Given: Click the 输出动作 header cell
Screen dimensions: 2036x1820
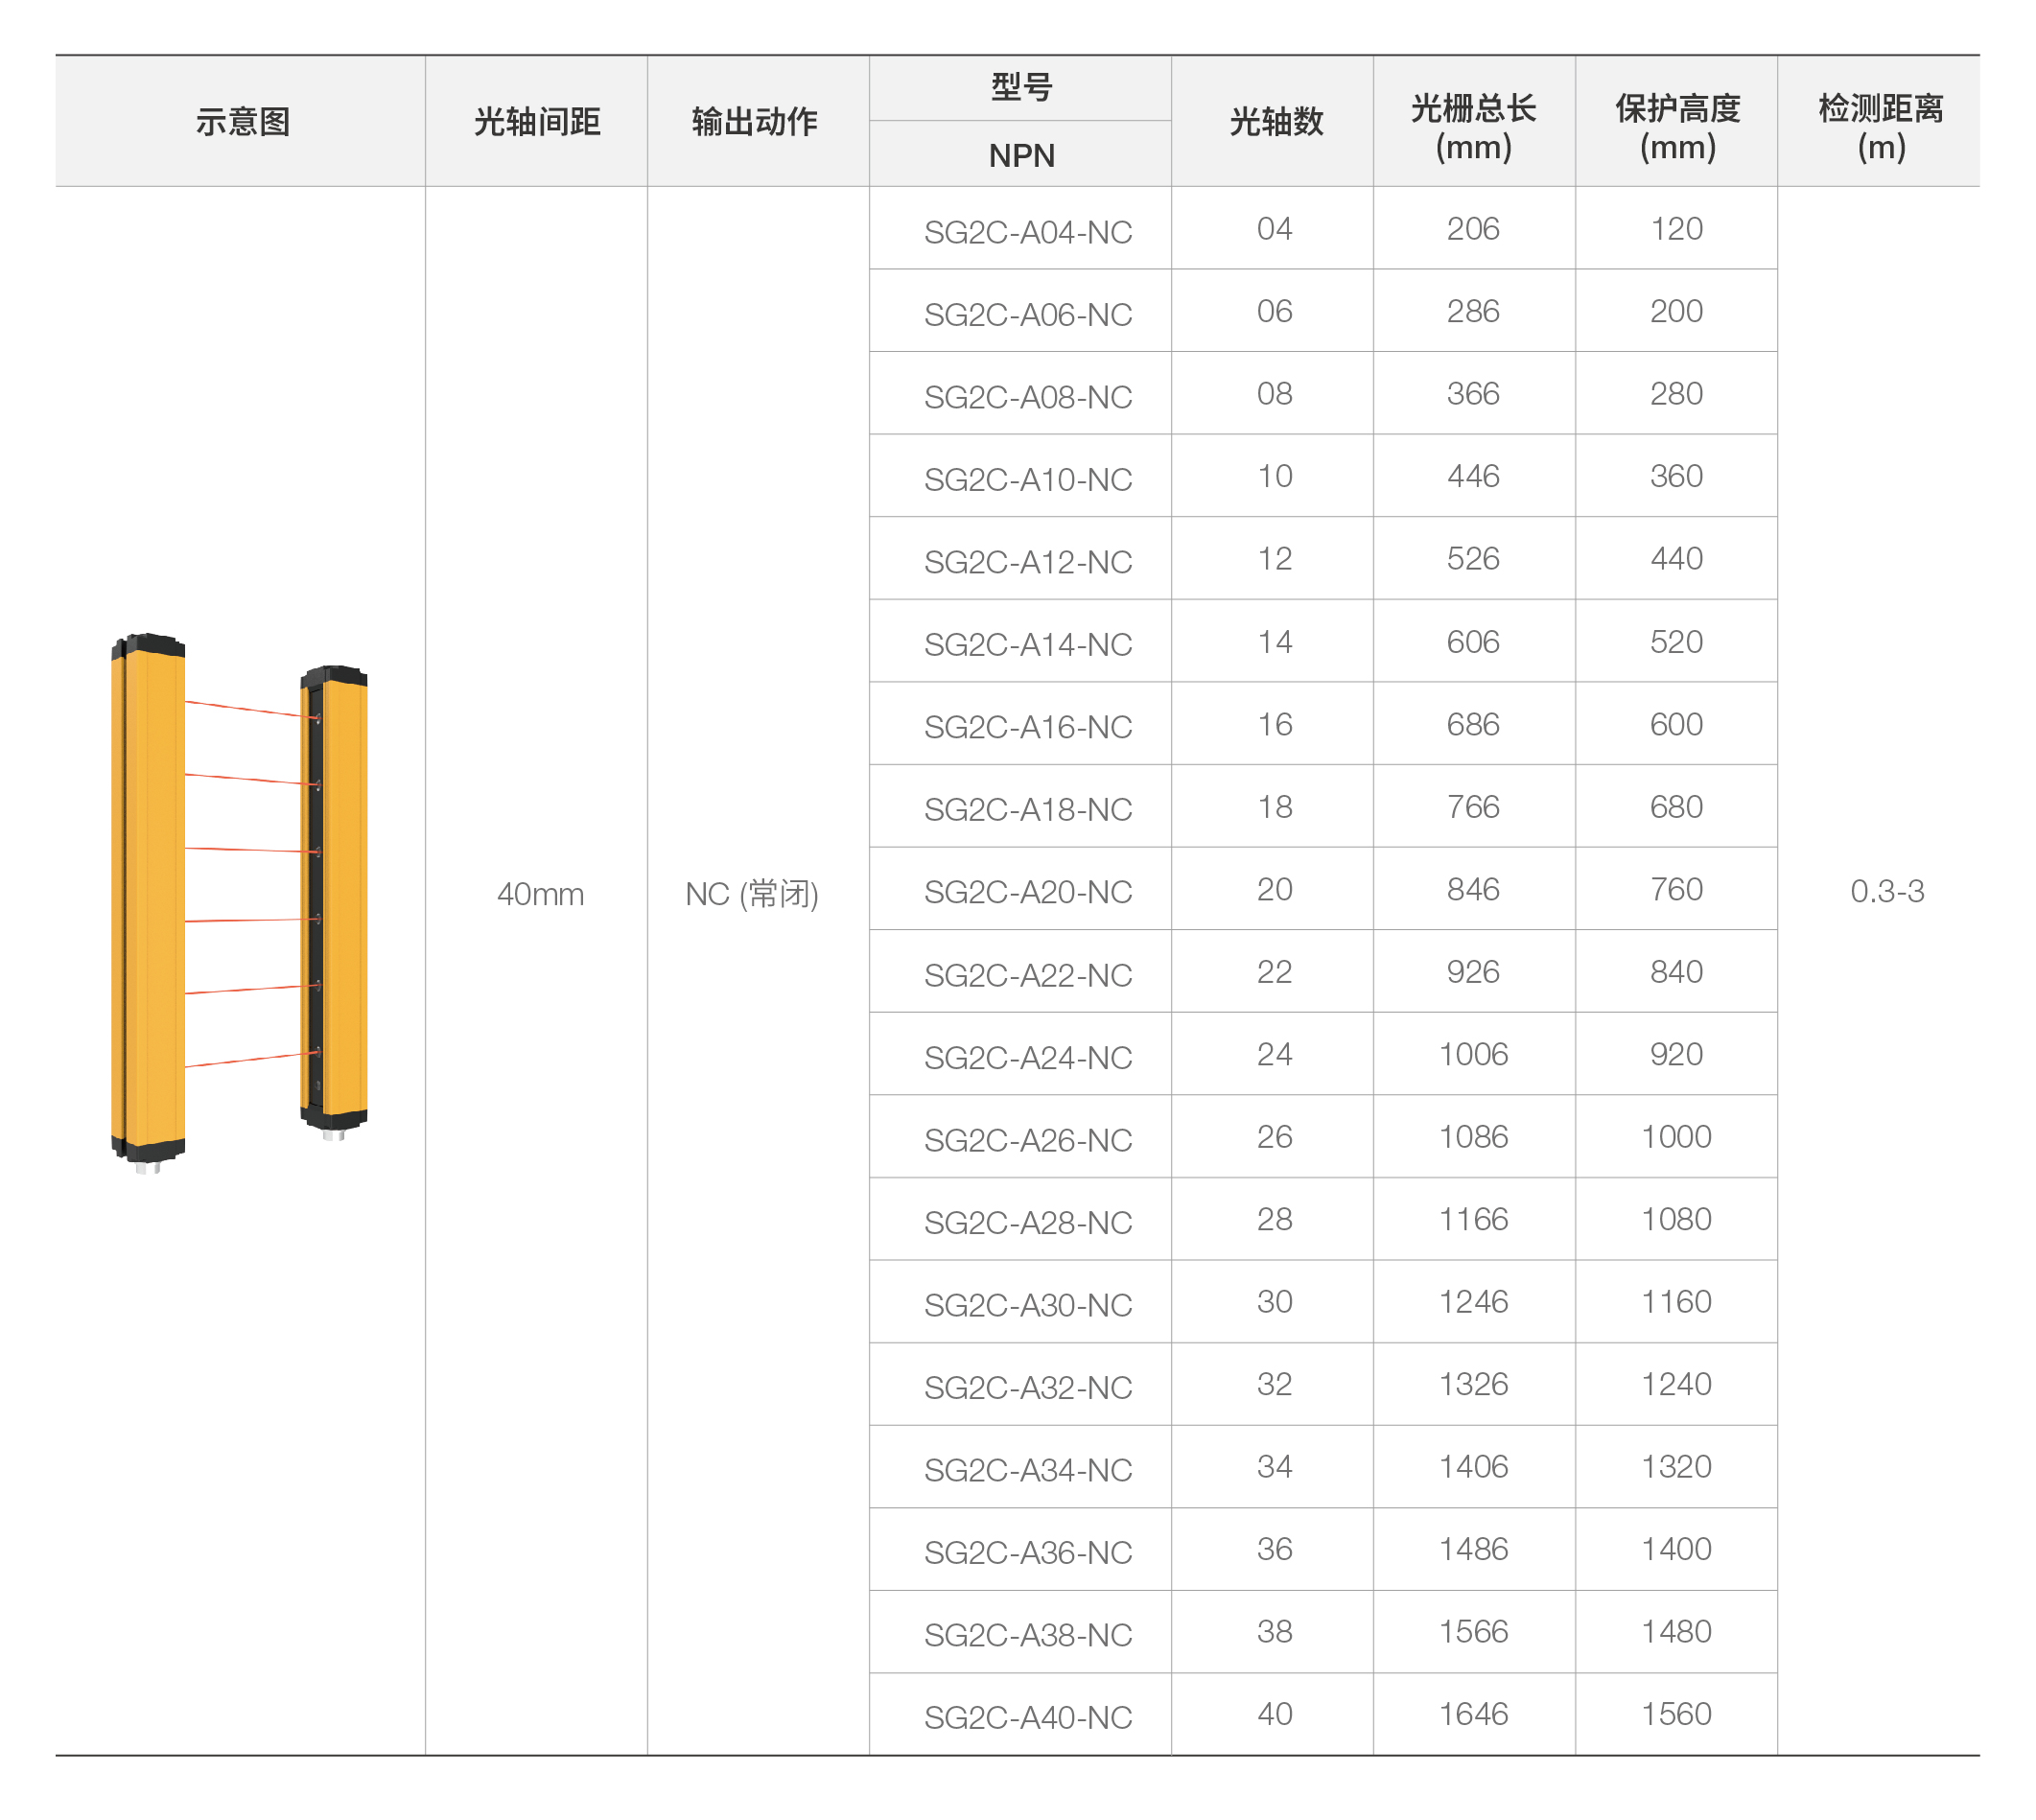Looking at the screenshot, I should 755,122.
